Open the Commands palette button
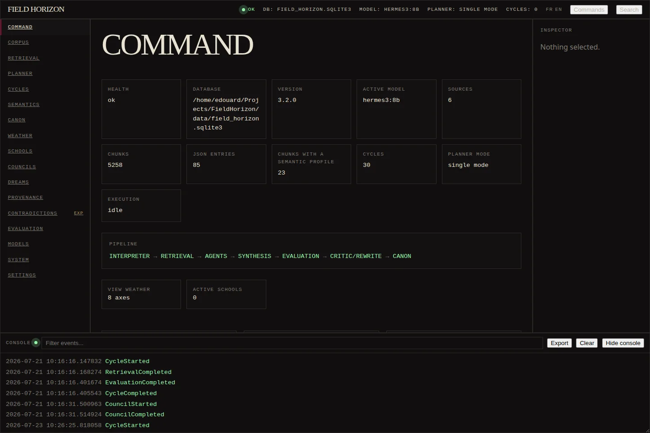The height and width of the screenshot is (433, 650). pyautogui.click(x=589, y=9)
